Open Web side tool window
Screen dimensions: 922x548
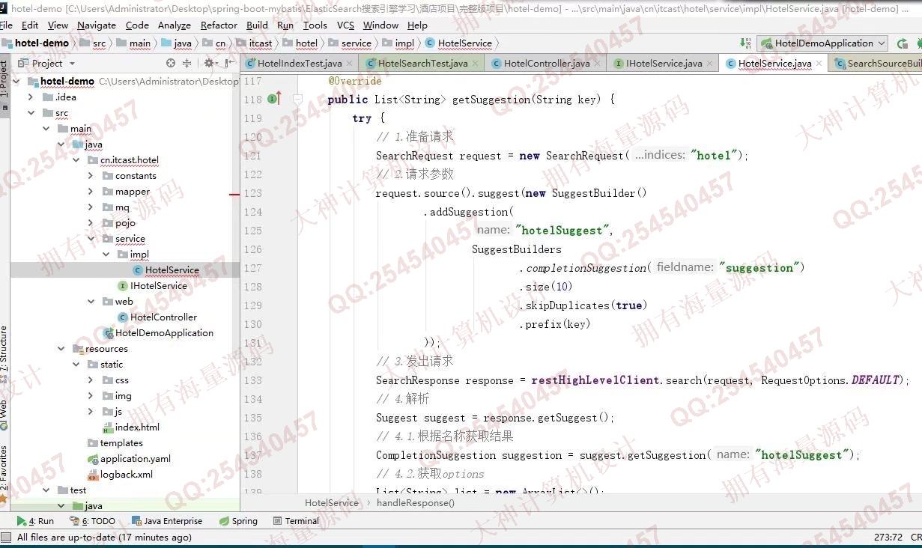[x=4, y=414]
